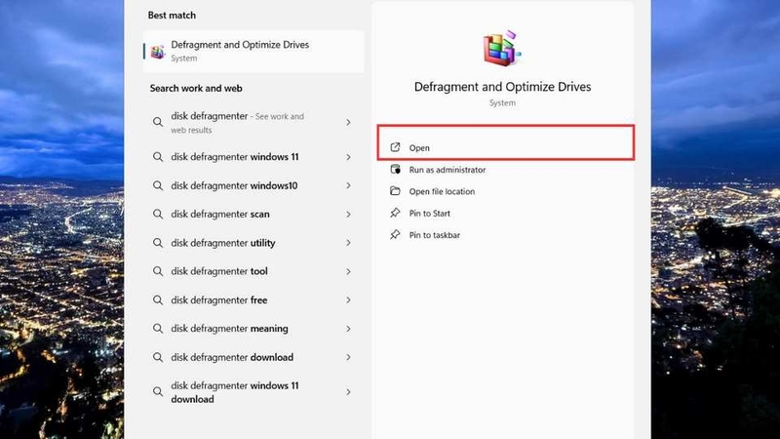Click the large Defragment icon in details pane
This screenshot has width=780, height=439.
tap(502, 48)
